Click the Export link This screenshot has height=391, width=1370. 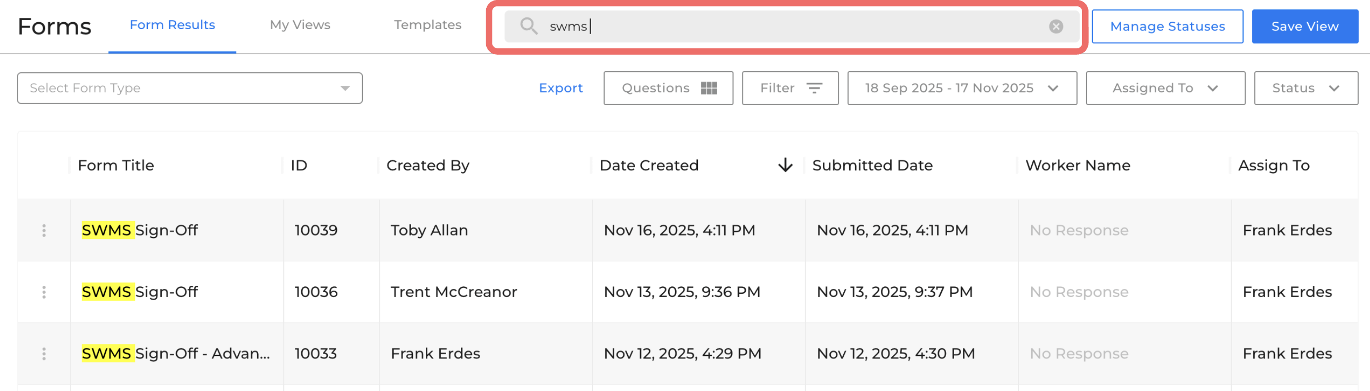pyautogui.click(x=560, y=88)
